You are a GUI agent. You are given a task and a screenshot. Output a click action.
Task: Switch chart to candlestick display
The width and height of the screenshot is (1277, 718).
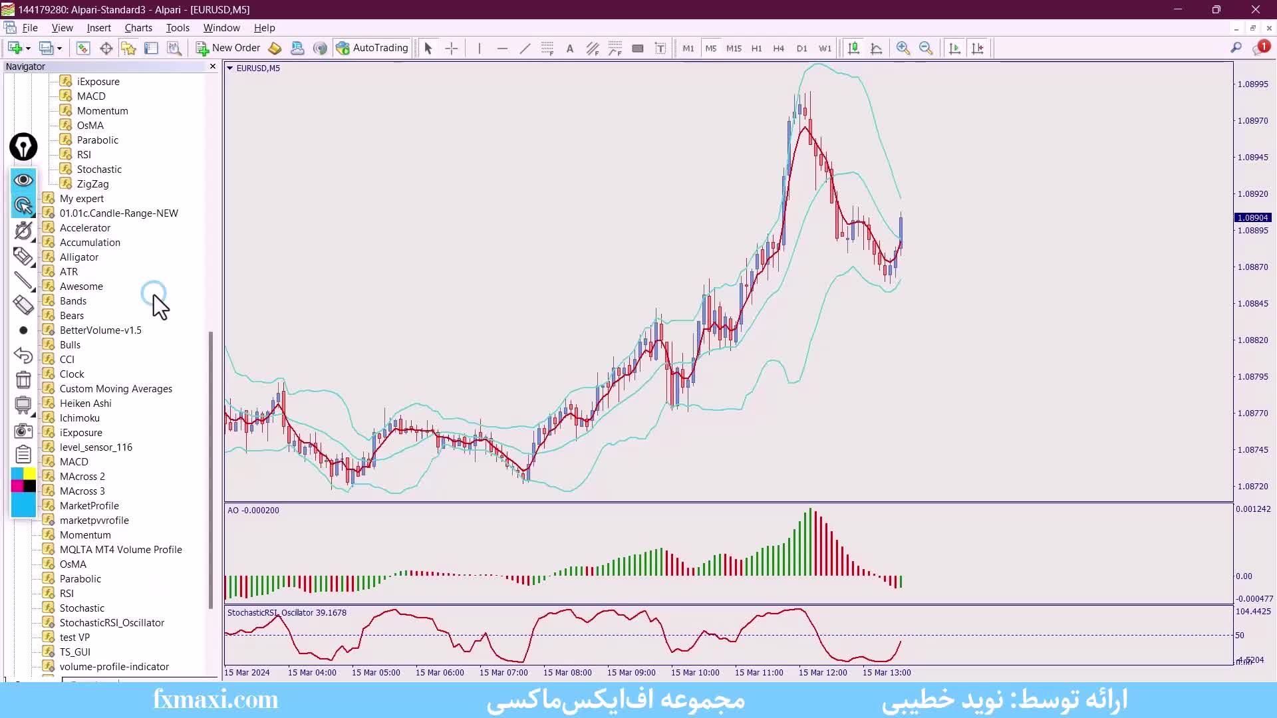(853, 48)
